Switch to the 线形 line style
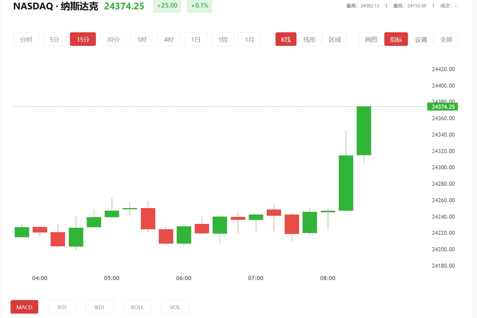The image size is (477, 318). (309, 39)
